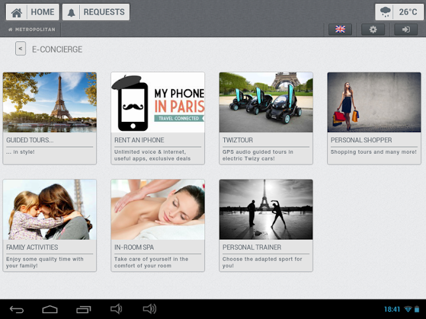Click the log out arrow icon
Viewport: 426px width, 319px height.
tap(406, 29)
